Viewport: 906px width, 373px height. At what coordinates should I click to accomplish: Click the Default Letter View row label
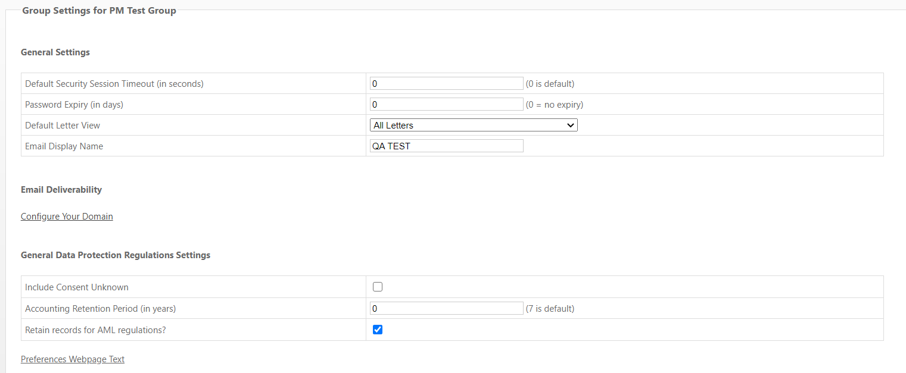63,126
